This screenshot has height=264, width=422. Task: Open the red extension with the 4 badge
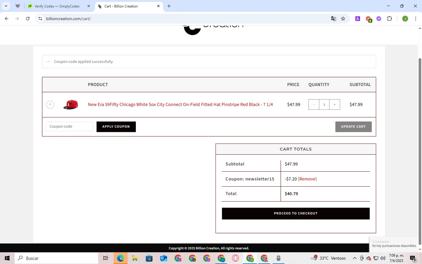(x=369, y=19)
